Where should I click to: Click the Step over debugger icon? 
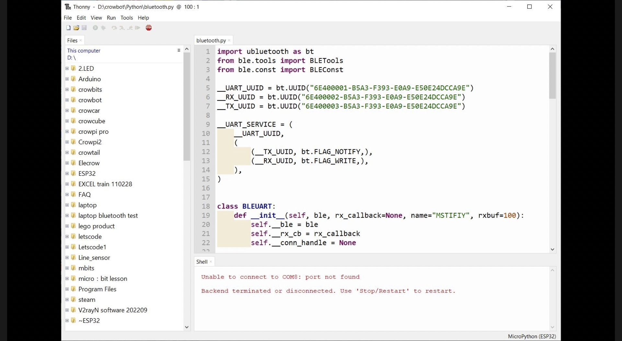114,28
